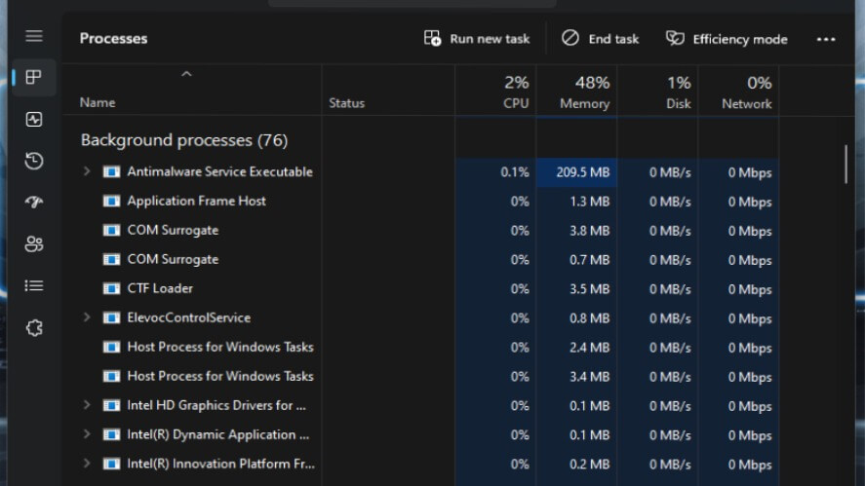Click Intel(R) Dynamic Application process icon
Screen dimensions: 865x486
[x=111, y=434]
